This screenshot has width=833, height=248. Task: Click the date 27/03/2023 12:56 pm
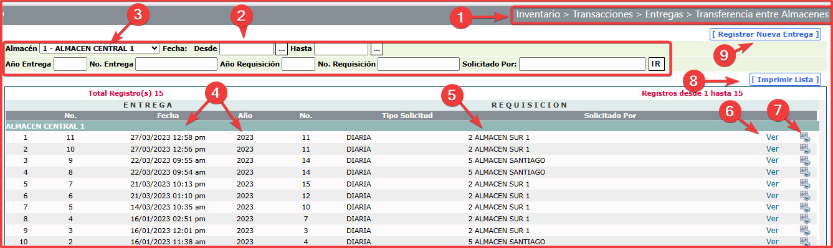(167, 149)
